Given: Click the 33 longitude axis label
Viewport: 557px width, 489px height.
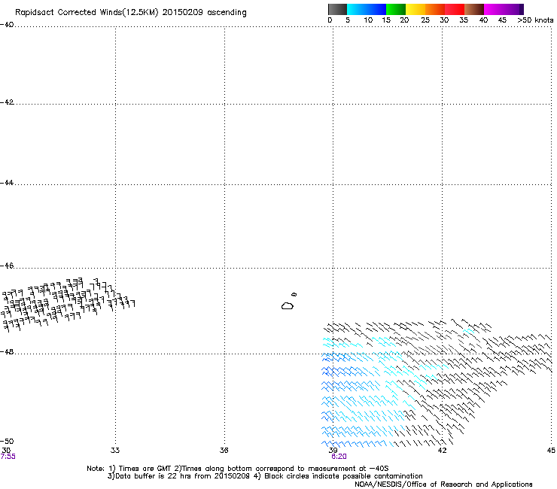Looking at the screenshot, I should click(115, 451).
